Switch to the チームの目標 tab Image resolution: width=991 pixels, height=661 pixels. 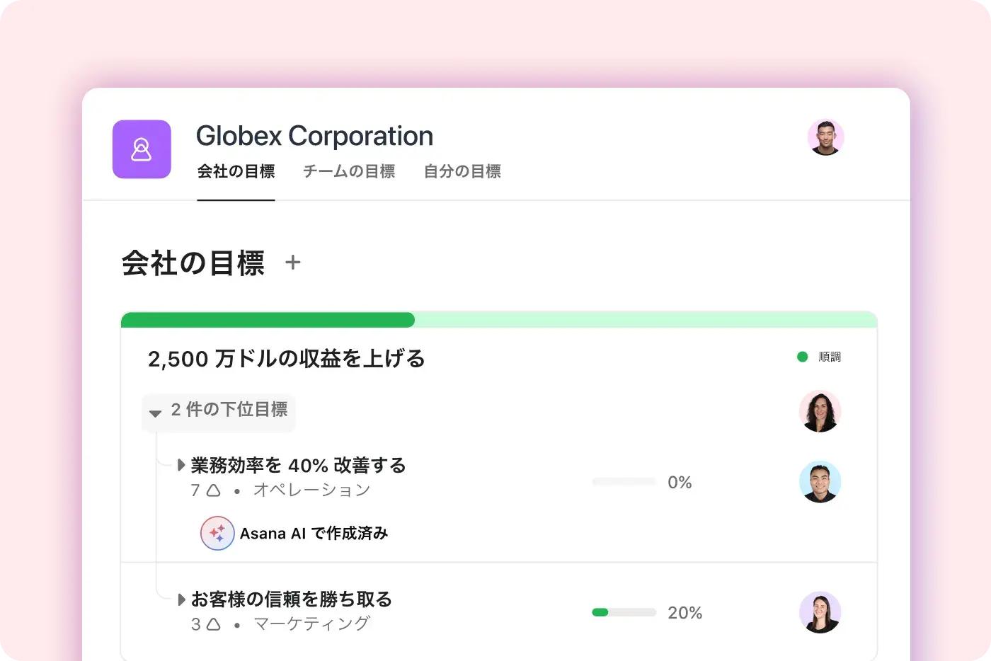349,171
